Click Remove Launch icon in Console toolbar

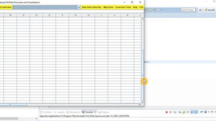tap(170, 112)
